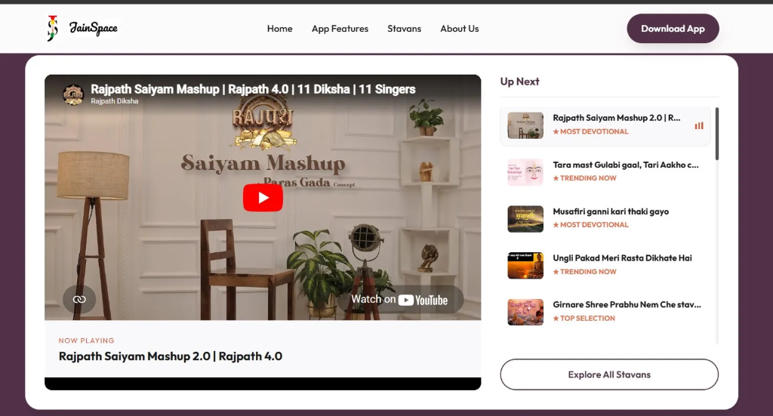Play Tara mast Gulabi gaal, Tari Aakho
This screenshot has height=416, width=773.
click(626, 165)
